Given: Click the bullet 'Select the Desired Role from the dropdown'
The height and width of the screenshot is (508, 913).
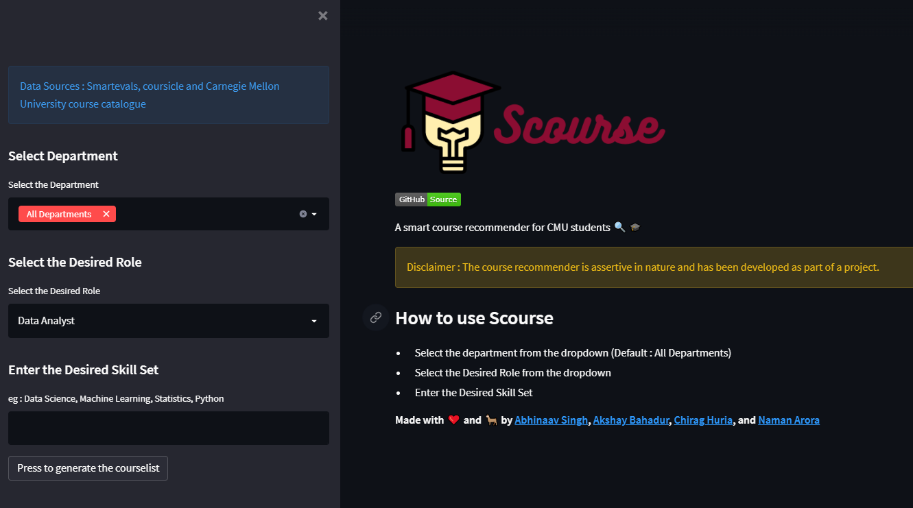Looking at the screenshot, I should tap(513, 373).
